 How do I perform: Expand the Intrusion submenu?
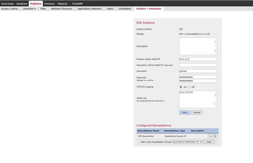coord(29,9)
